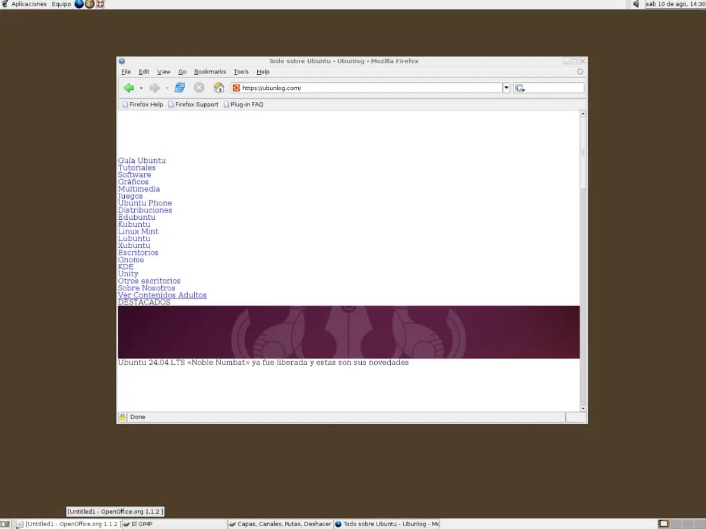Click the volume speaker icon in panel

(x=636, y=4)
